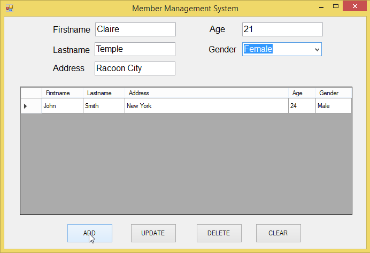Click into the Lastname text box
The width and height of the screenshot is (370, 253).
[135, 49]
